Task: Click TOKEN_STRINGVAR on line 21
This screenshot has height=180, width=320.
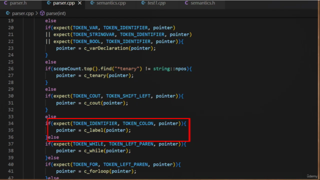Action: (x=93, y=34)
